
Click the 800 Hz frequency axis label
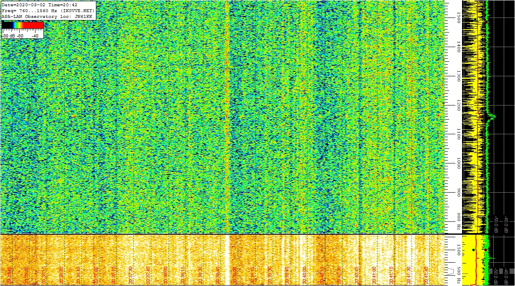pyautogui.click(x=458, y=222)
